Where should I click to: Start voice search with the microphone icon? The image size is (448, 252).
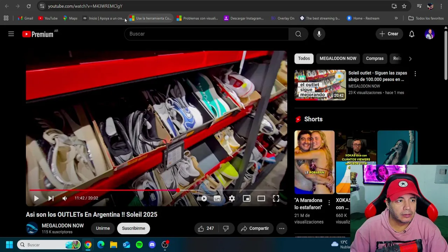coord(319,34)
